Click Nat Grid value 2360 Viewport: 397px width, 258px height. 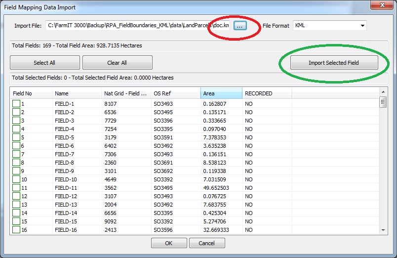[111, 163]
